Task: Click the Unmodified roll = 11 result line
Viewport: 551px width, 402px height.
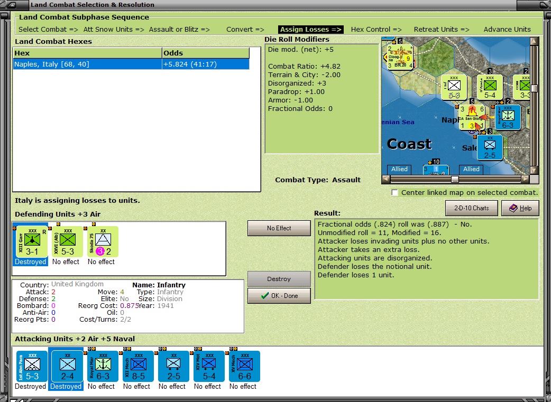Action: [x=380, y=233]
